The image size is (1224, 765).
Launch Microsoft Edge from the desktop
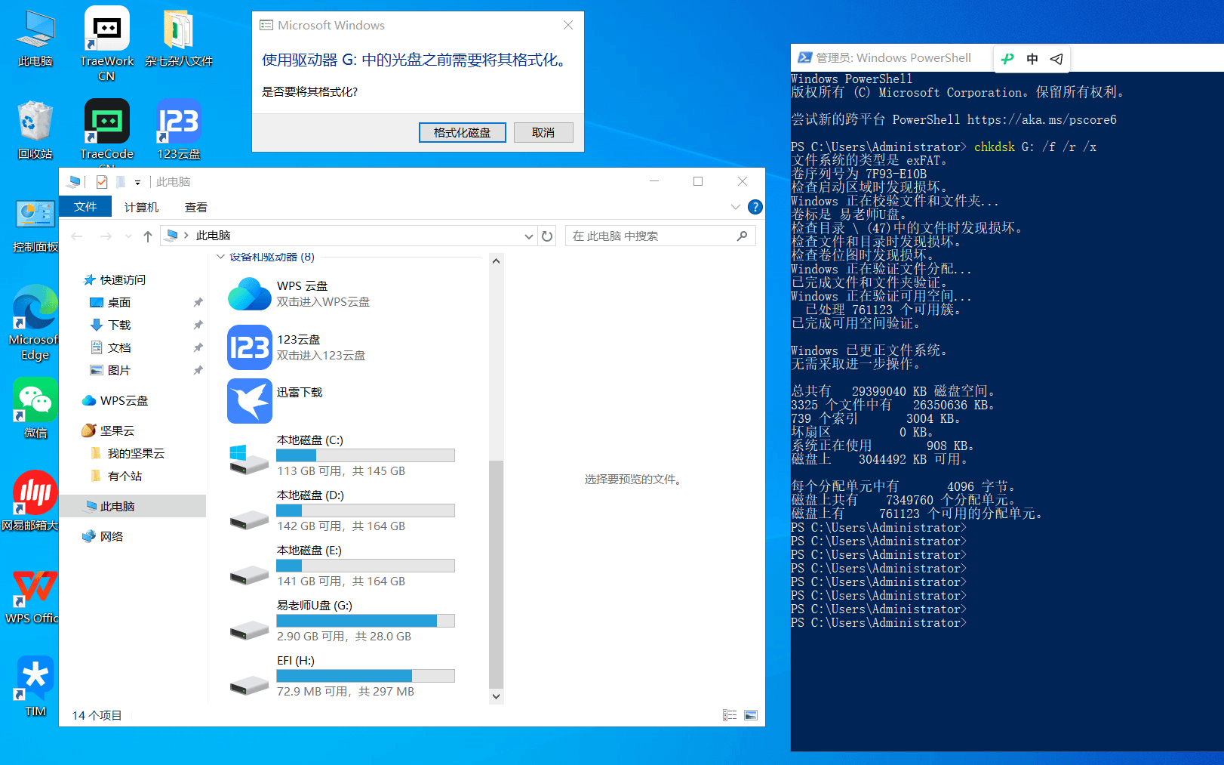pyautogui.click(x=35, y=322)
